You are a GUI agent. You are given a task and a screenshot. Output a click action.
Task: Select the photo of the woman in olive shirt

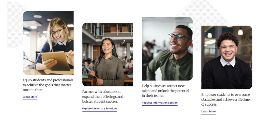click(x=107, y=54)
